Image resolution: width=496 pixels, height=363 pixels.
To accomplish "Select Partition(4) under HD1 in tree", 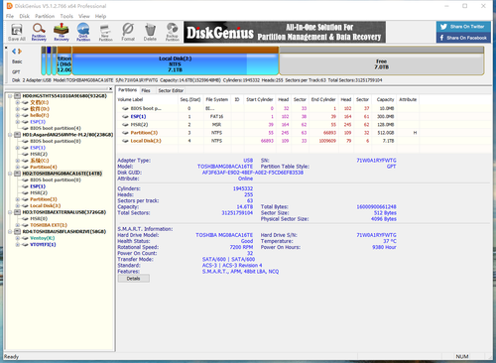I will [x=44, y=167].
